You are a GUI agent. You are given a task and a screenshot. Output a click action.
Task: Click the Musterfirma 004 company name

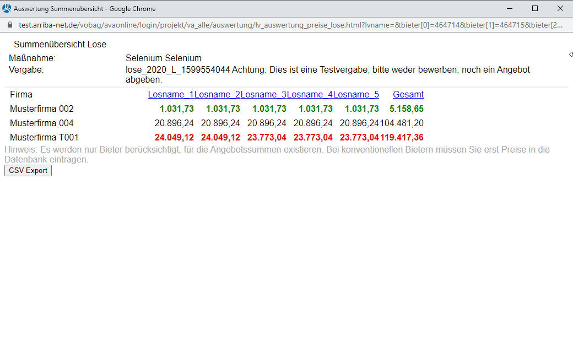click(x=42, y=123)
